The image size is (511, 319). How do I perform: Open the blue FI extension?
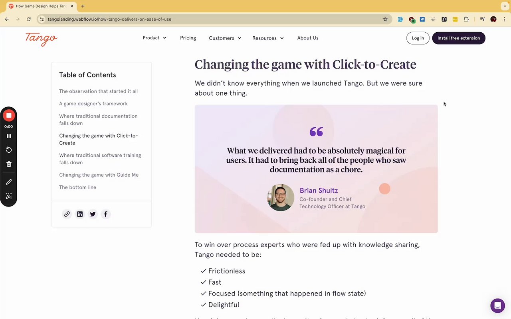(400, 19)
